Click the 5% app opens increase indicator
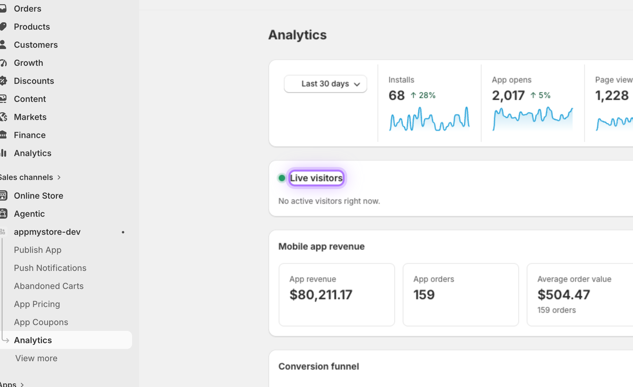This screenshot has height=387, width=633. click(x=540, y=95)
